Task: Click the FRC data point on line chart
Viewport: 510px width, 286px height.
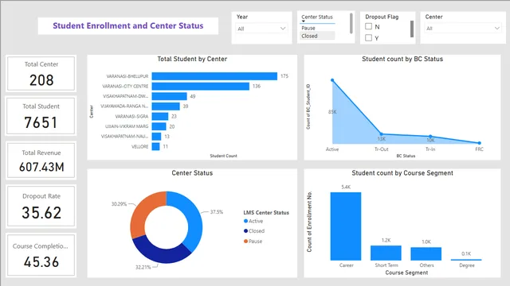Action: pos(480,143)
